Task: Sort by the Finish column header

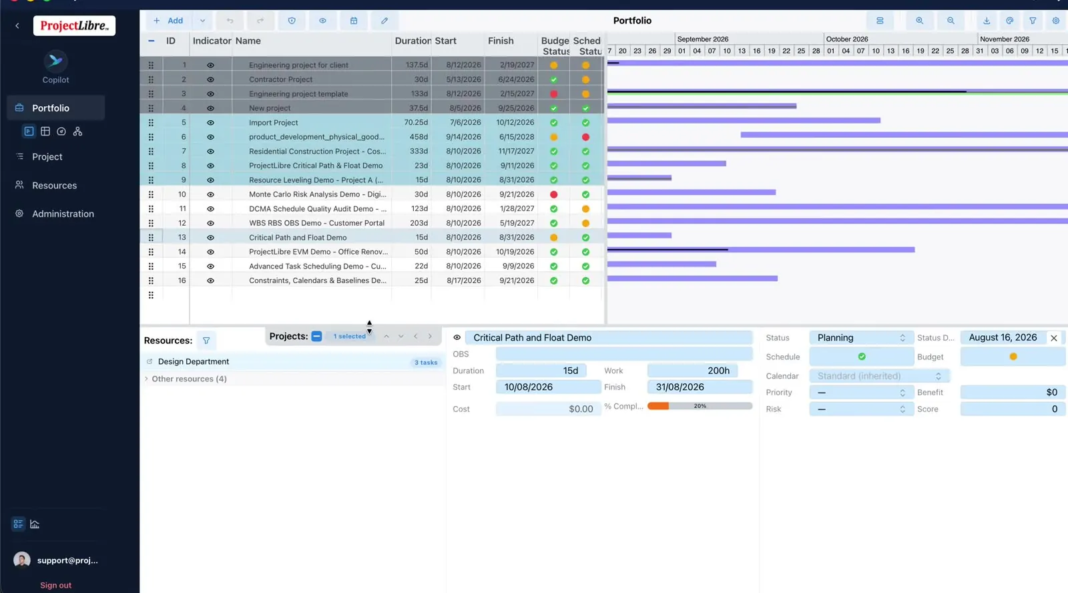Action: 501,41
